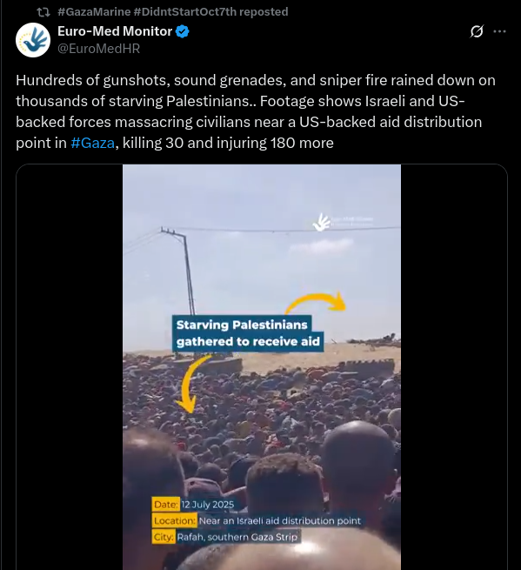This screenshot has width=521, height=570.
Task: Open the #Gaza hashtag link
Action: 93,143
